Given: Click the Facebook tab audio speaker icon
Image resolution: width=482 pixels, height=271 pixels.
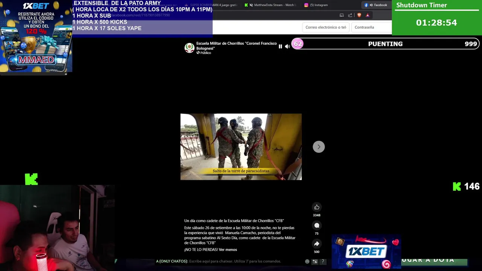Looking at the screenshot, I should tap(371, 5).
